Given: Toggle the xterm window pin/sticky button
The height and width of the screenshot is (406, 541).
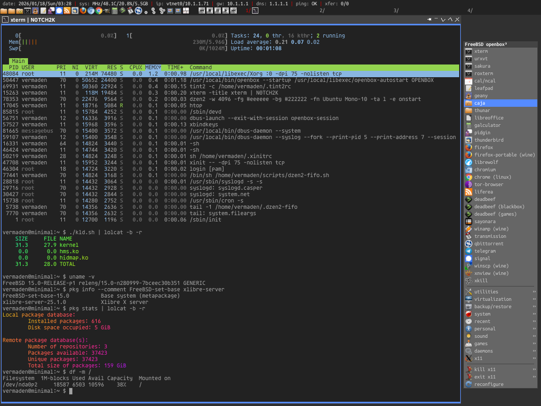Looking at the screenshot, I should [x=430, y=20].
